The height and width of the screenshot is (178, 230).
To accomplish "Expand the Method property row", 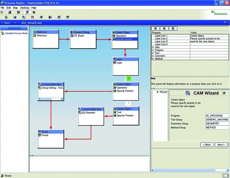I will pos(153,59).
